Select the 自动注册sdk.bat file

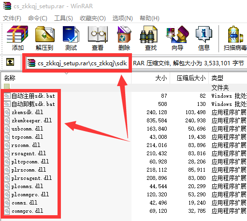click(33, 96)
